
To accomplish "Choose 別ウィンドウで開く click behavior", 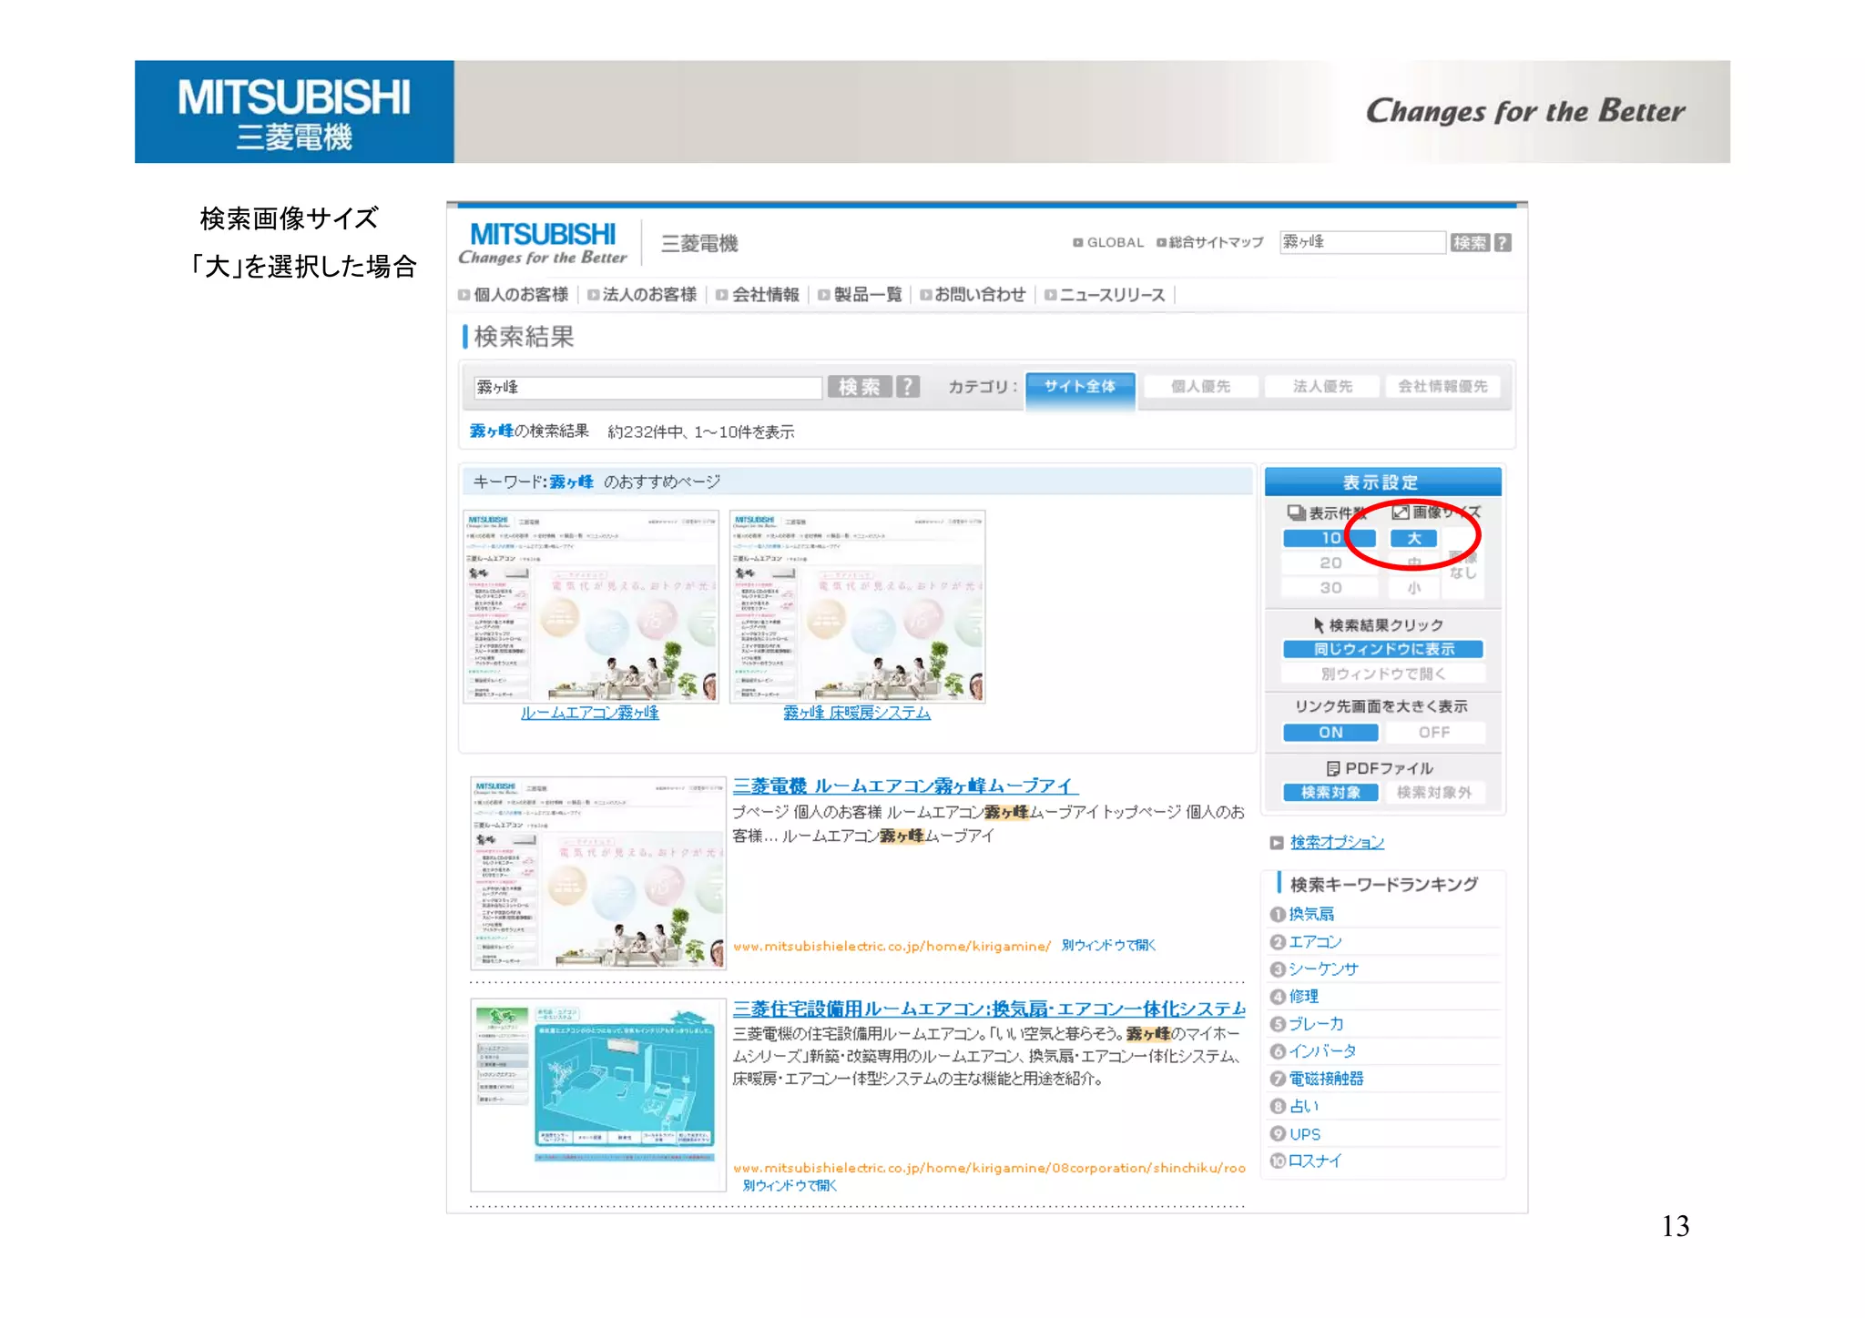I will pos(1382,674).
